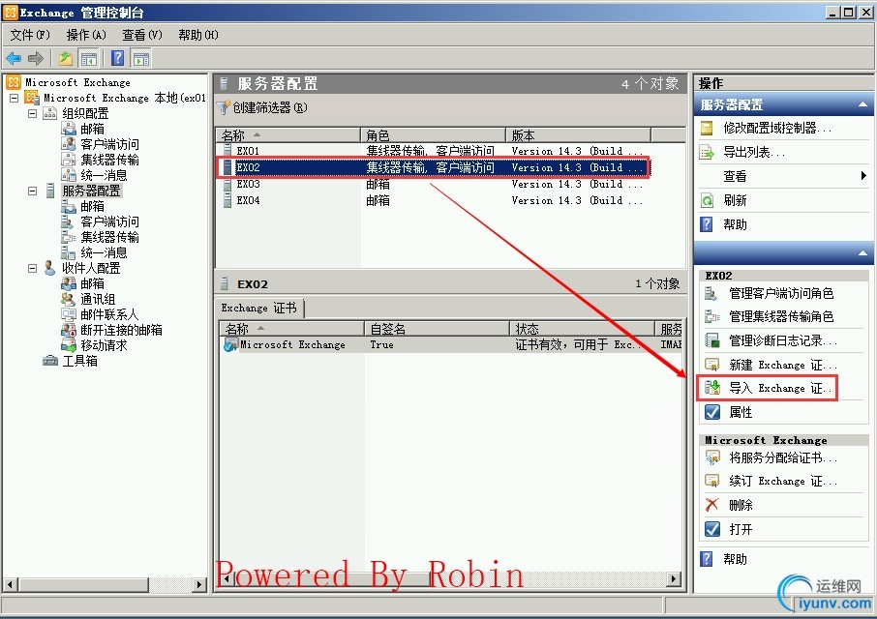Collapse the Microsoft Exchange 本地 tree node

14,98
